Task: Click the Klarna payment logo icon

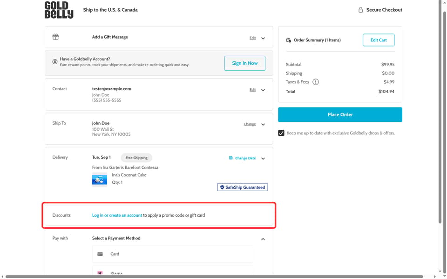Action: [x=100, y=273]
